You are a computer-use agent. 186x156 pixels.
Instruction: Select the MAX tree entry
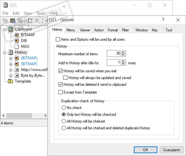coord(25,46)
